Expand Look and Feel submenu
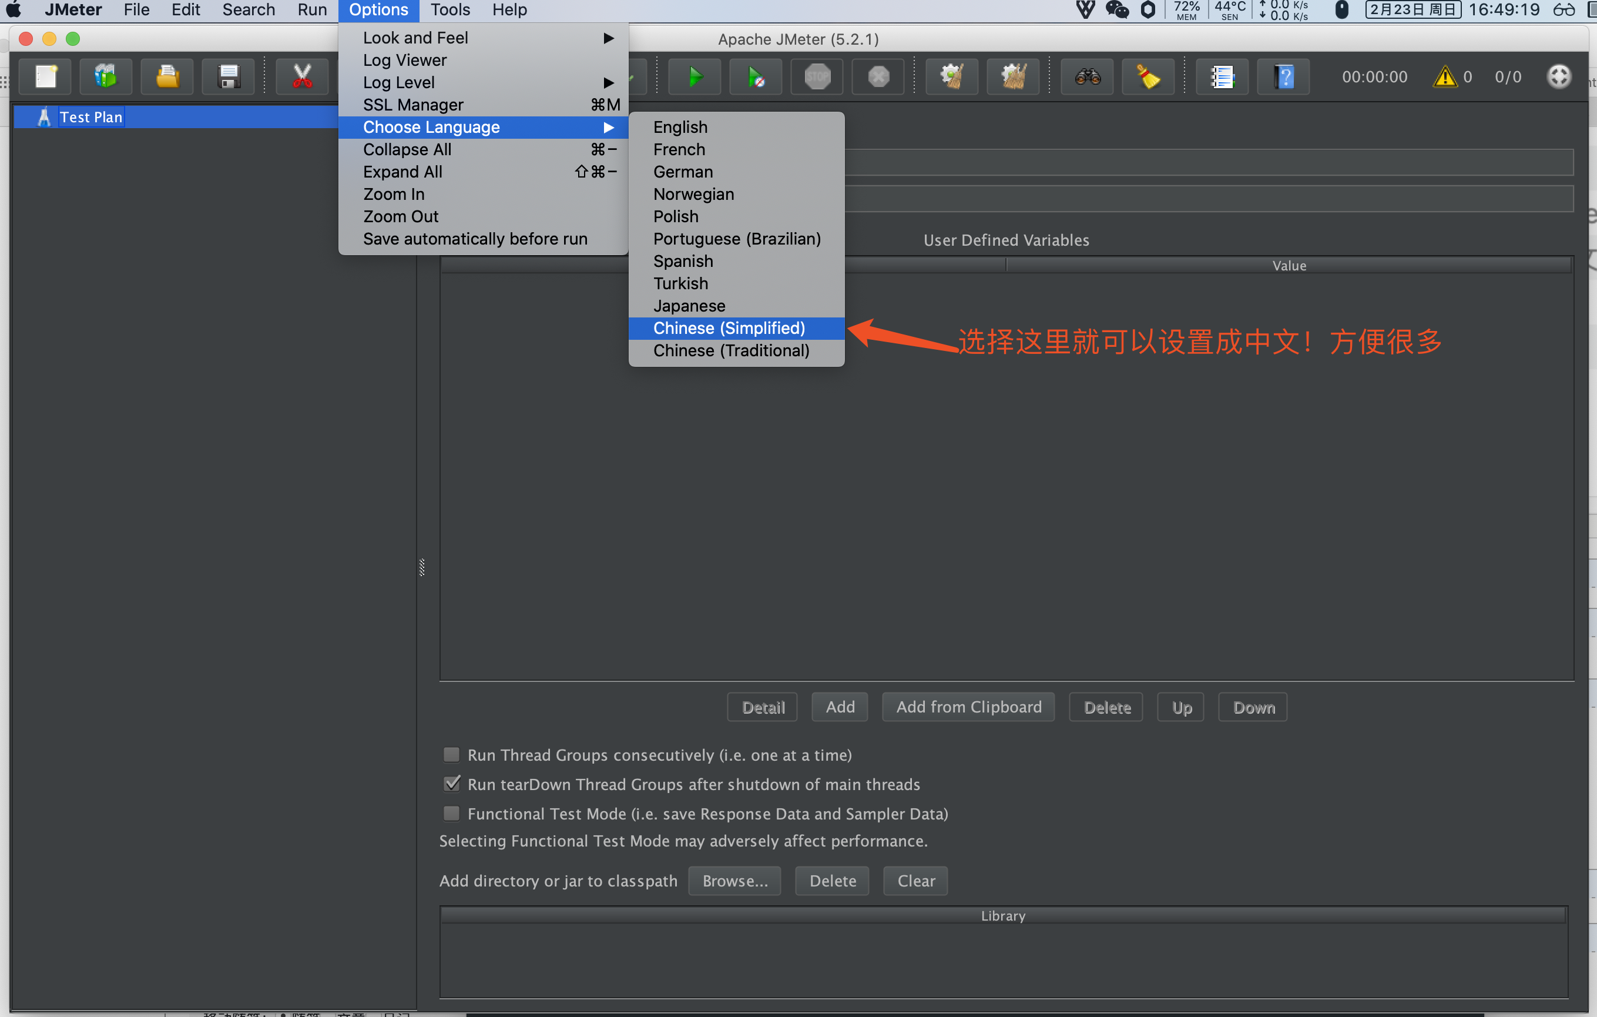Viewport: 1597px width, 1017px height. [x=484, y=38]
